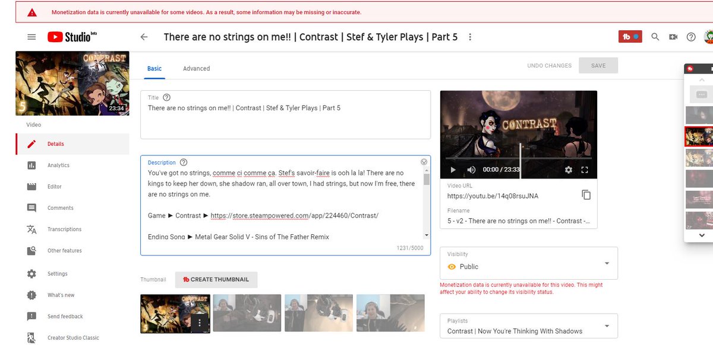Open Details in the sidebar

point(72,144)
